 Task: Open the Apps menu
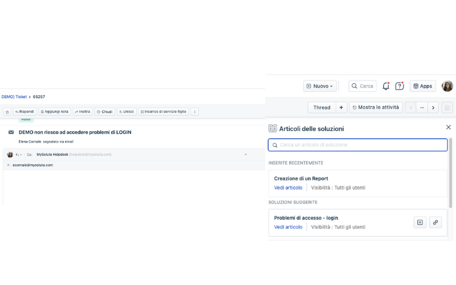(423, 86)
